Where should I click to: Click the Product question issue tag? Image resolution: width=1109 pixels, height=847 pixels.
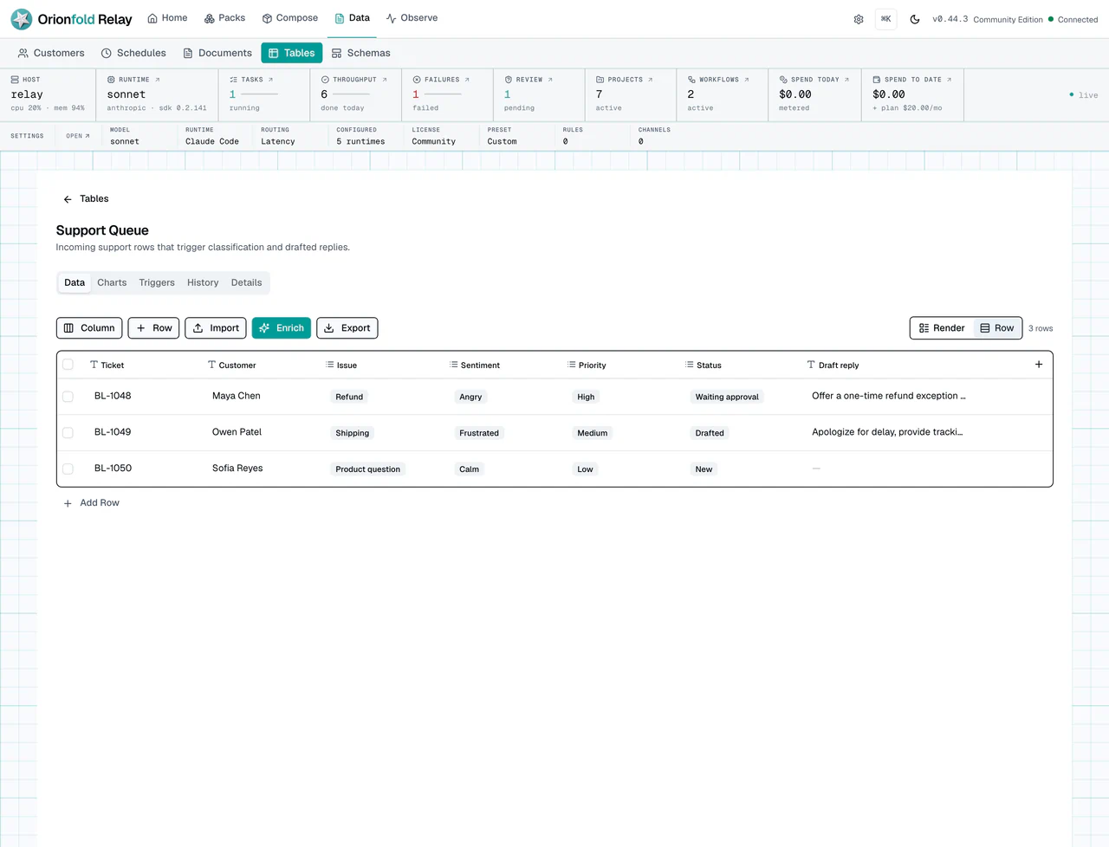368,469
